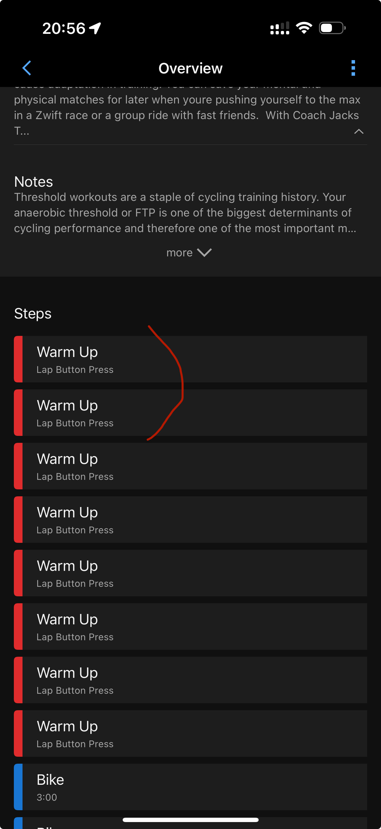Tap the Wi-Fi status icon

tap(304, 28)
